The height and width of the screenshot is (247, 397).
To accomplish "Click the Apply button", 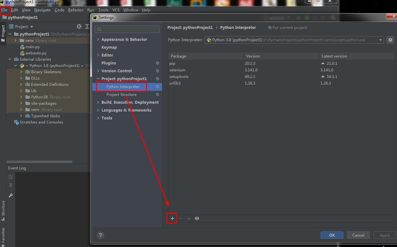I will tap(385, 235).
